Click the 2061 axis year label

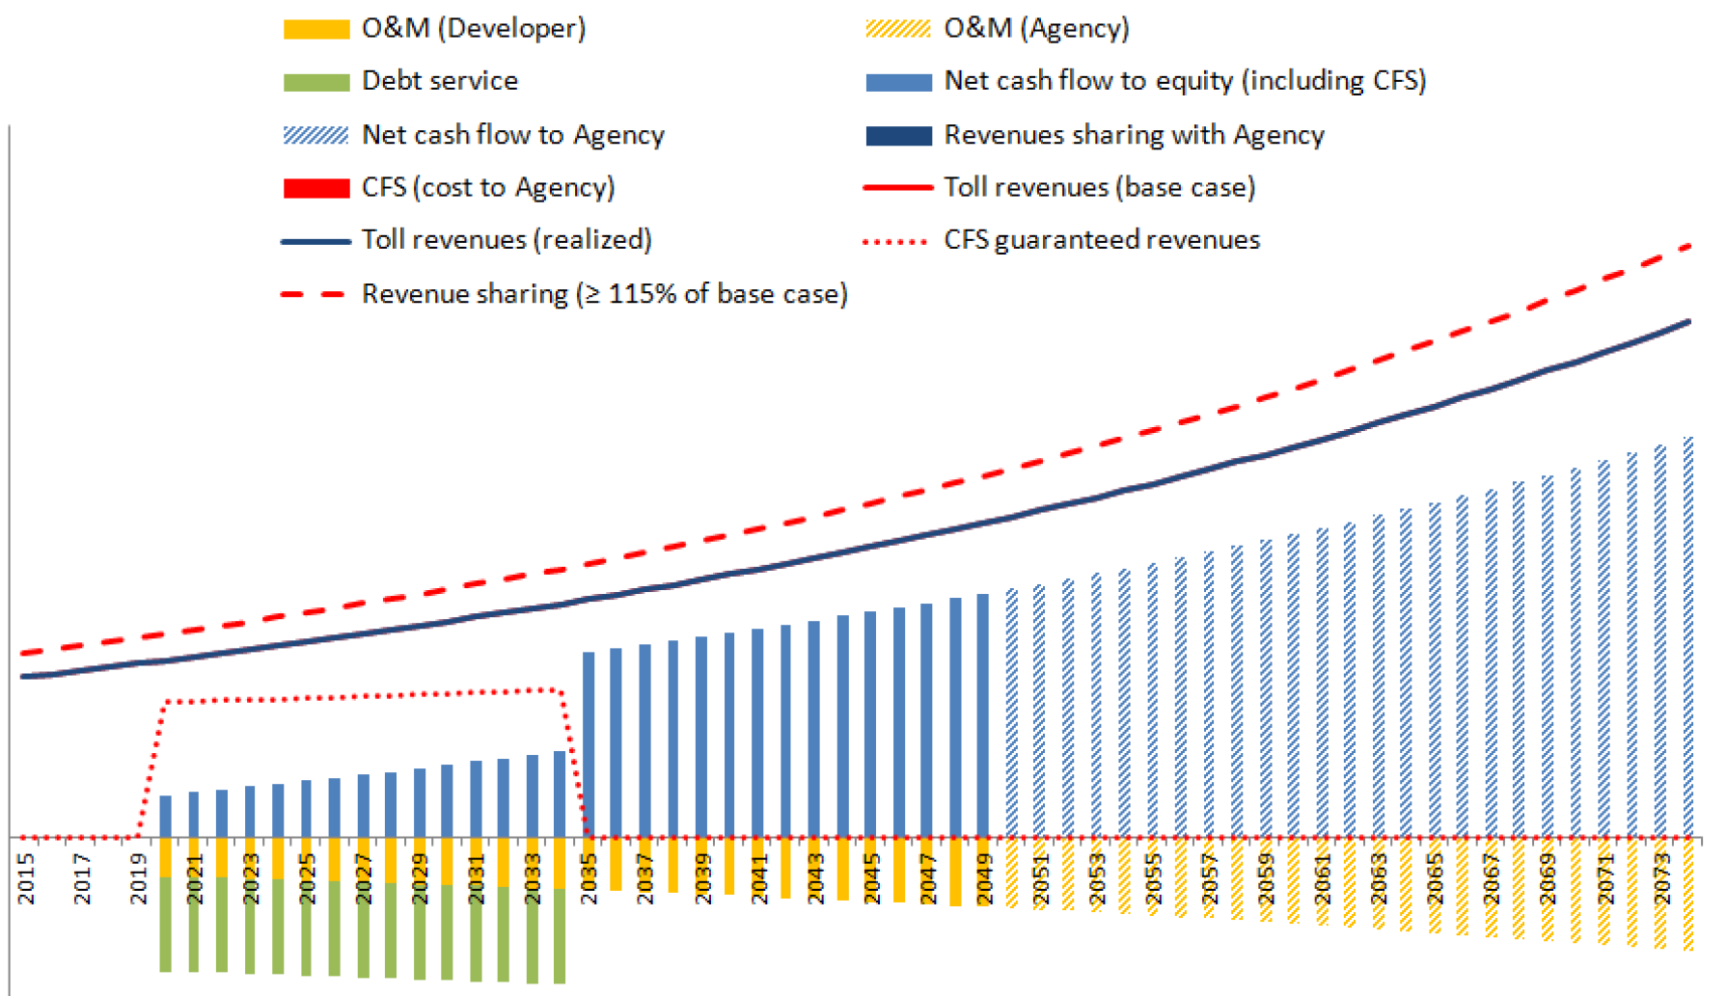click(1323, 878)
